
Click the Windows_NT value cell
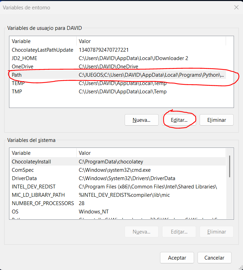94,211
